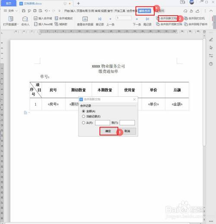This screenshot has width=216, height=224.
Task: Go to Last Record (尾记录)
Action: point(147,21)
